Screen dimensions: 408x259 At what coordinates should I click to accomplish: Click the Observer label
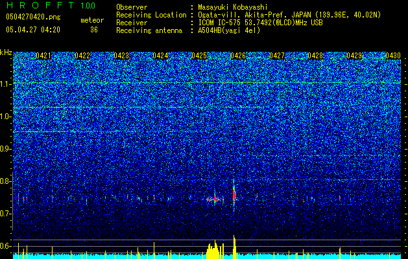point(132,7)
